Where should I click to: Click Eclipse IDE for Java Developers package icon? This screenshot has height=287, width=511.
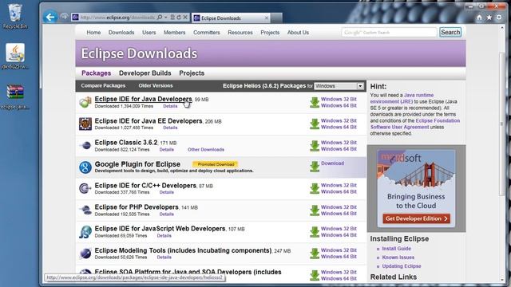85,102
